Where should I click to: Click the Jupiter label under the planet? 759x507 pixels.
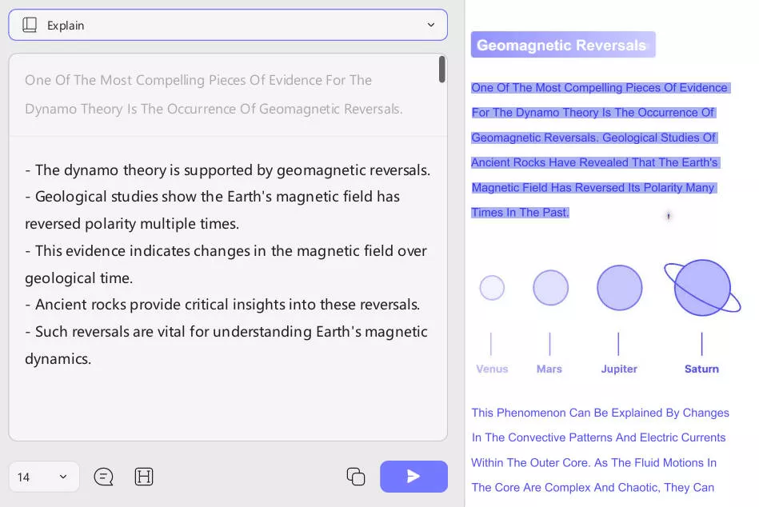[x=619, y=369]
